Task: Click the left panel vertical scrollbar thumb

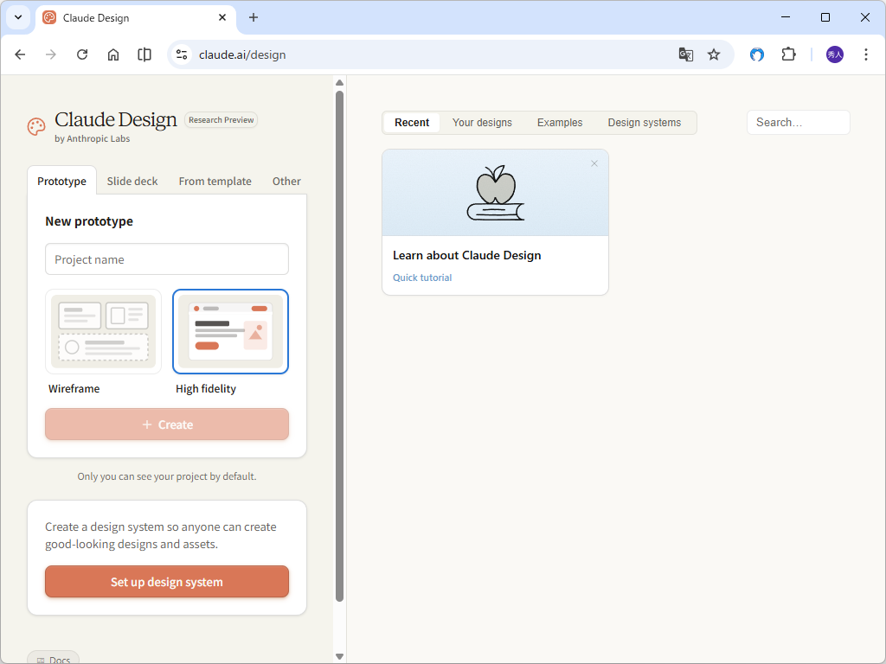Action: click(x=339, y=346)
